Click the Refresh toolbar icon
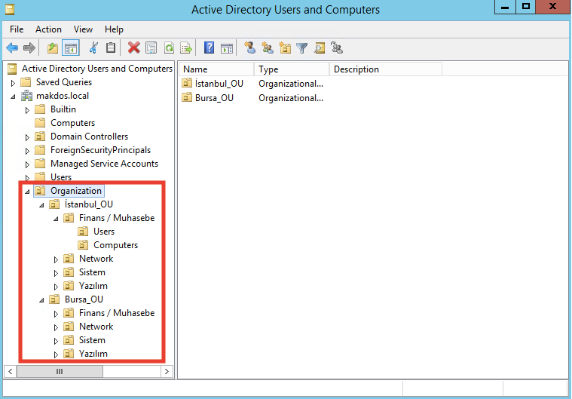The image size is (572, 399). pos(169,48)
